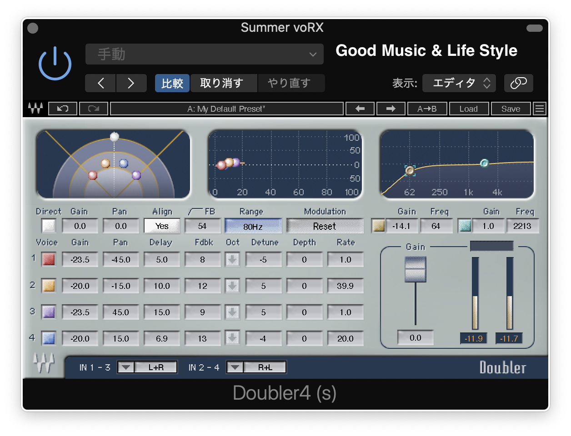The height and width of the screenshot is (436, 571).
Task: Select the 比較 compare tab
Action: point(172,83)
